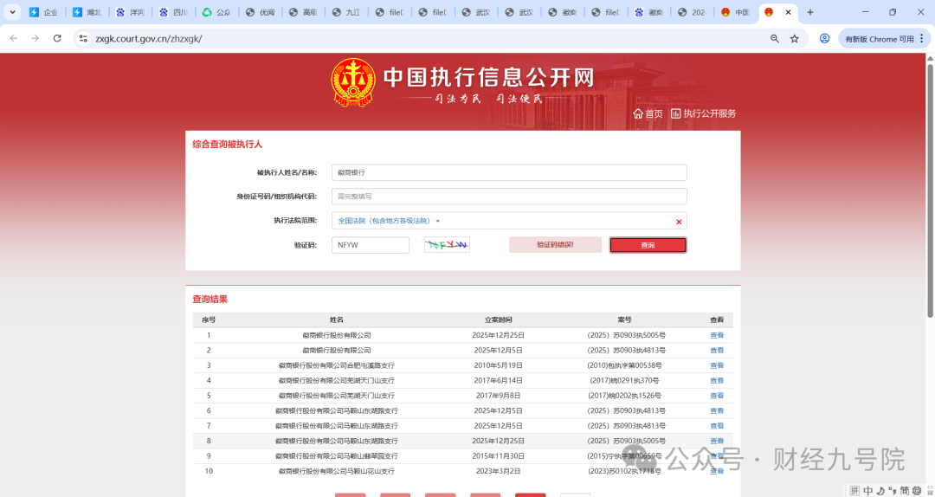Select date cell 2017年9月8日
935x497 pixels.
tap(499, 396)
